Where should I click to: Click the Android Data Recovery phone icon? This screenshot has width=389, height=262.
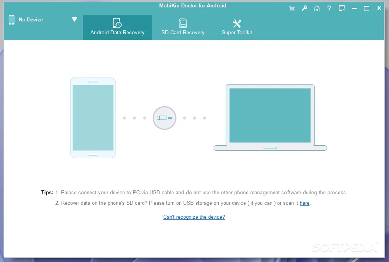coord(117,23)
